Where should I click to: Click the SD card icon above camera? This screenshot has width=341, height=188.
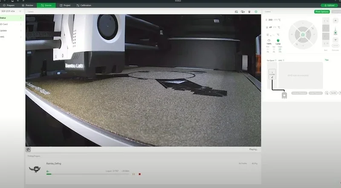pos(236,11)
